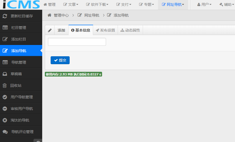Click the memory usage status label
235x142 pixels.
[x=73, y=74]
